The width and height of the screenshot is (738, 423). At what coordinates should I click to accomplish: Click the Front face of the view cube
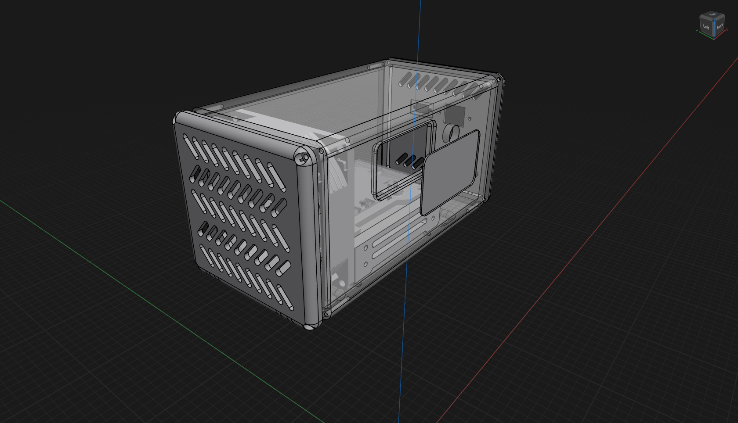[x=720, y=25]
